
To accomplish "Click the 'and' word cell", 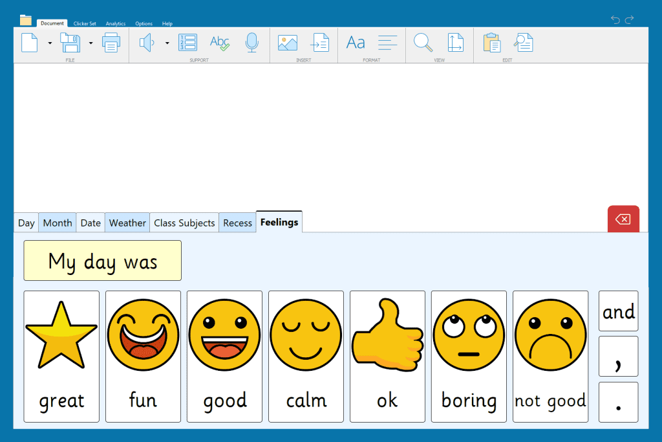I will pos(619,311).
